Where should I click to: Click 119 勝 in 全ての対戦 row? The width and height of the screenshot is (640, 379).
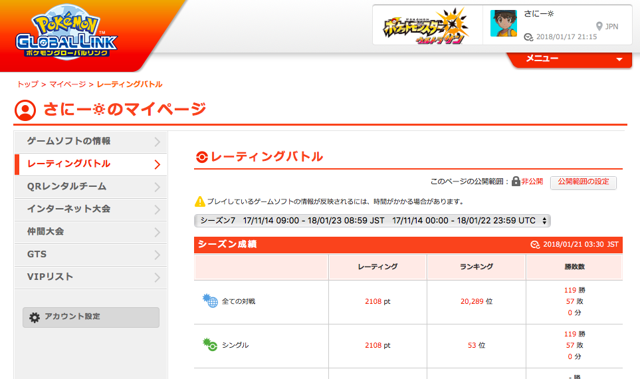(x=575, y=290)
